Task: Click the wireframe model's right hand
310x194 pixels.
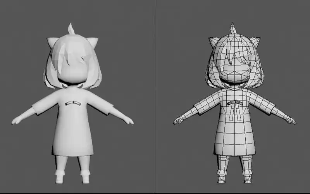Action: coord(290,121)
